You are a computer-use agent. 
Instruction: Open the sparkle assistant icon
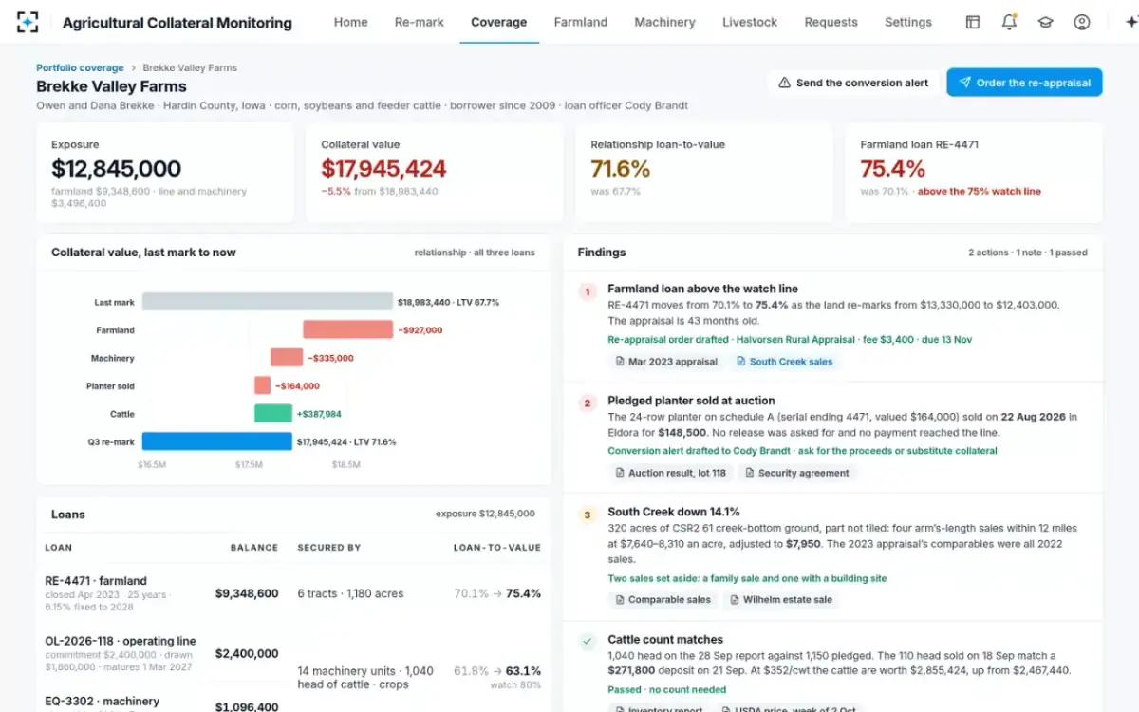[x=1130, y=22]
